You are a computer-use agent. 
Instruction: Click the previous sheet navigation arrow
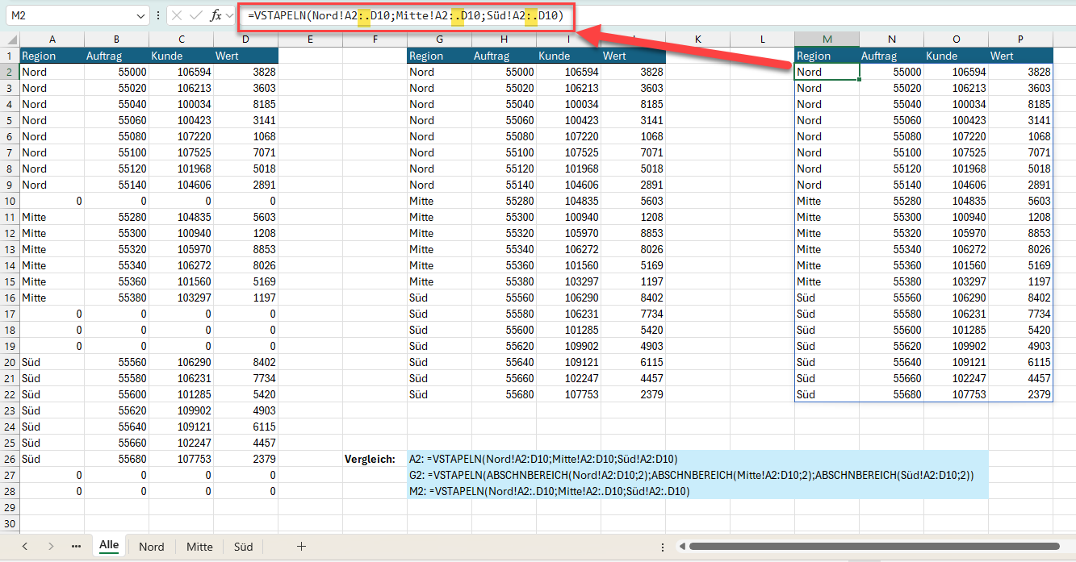(25, 547)
